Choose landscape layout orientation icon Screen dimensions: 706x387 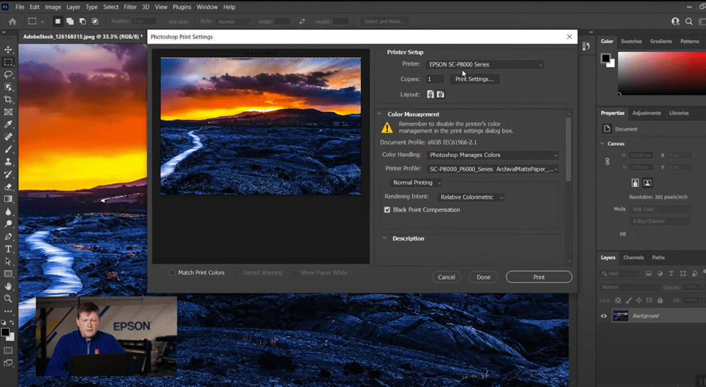(441, 94)
